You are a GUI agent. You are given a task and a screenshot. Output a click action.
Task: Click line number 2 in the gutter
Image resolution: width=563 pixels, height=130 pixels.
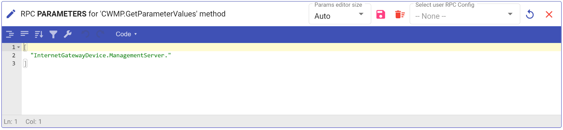(14, 55)
